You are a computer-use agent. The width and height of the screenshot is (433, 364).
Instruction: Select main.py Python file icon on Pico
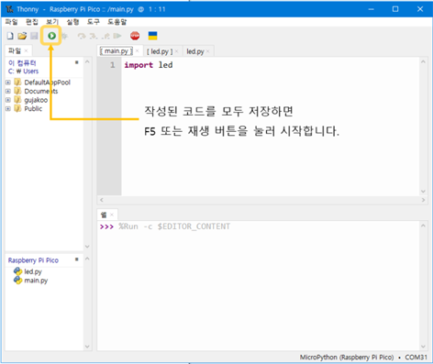(x=17, y=280)
